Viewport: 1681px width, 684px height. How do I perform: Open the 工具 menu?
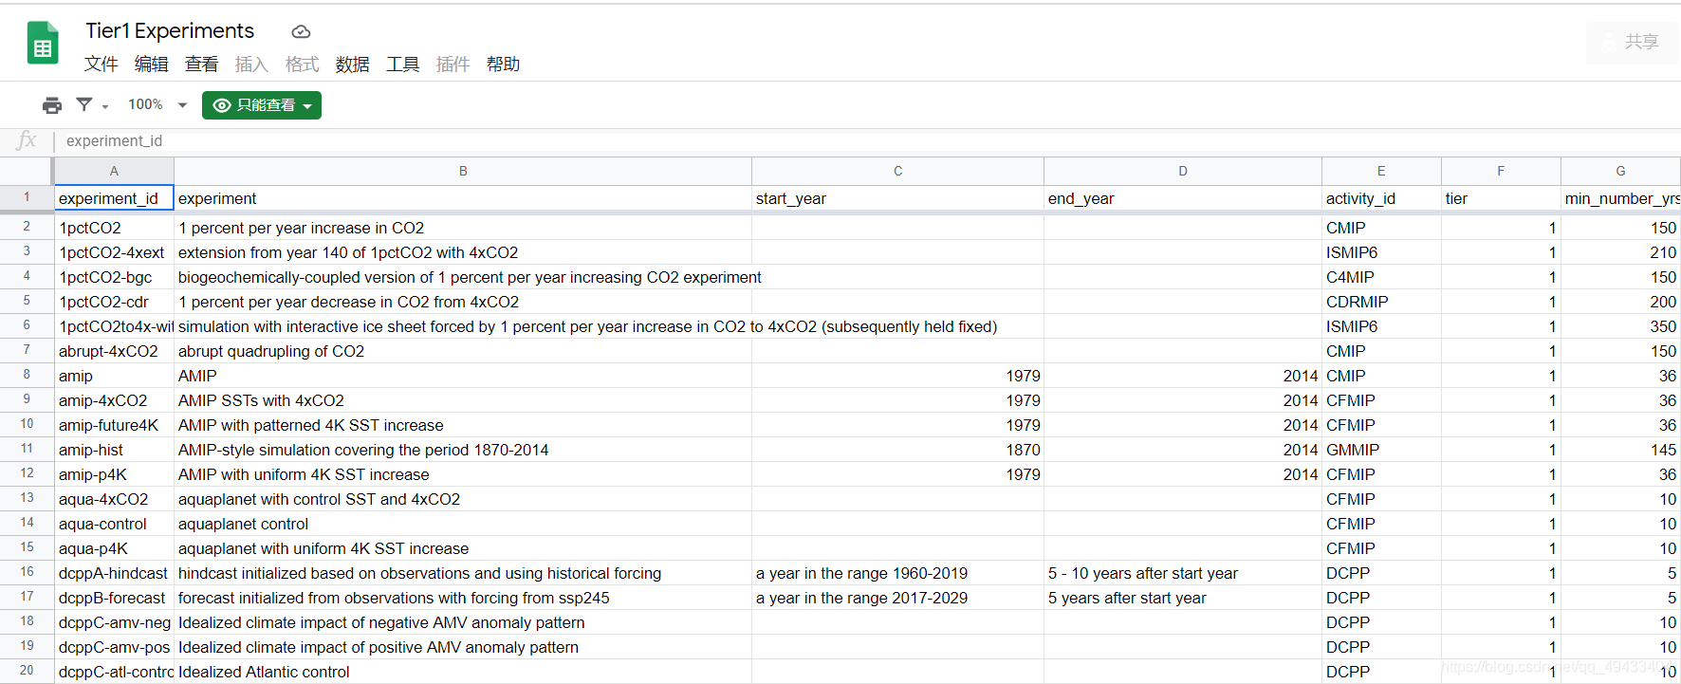click(402, 64)
